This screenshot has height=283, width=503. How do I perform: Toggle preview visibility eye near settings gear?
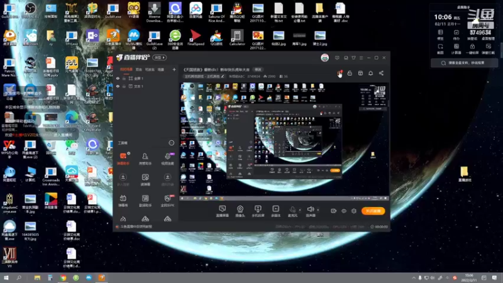(x=343, y=211)
